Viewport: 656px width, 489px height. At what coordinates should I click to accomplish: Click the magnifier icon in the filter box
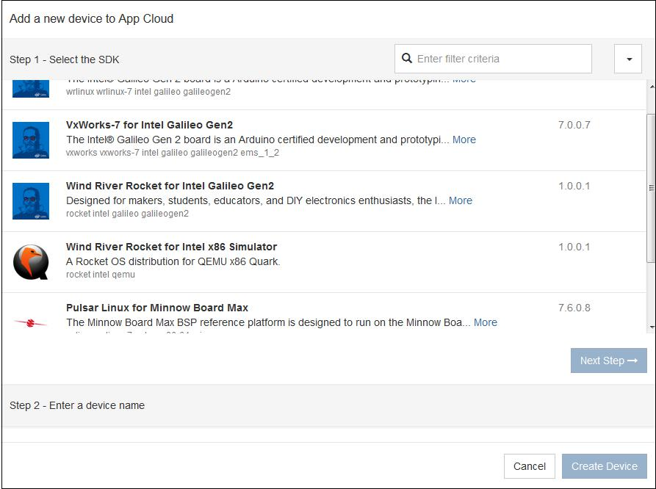tap(407, 59)
